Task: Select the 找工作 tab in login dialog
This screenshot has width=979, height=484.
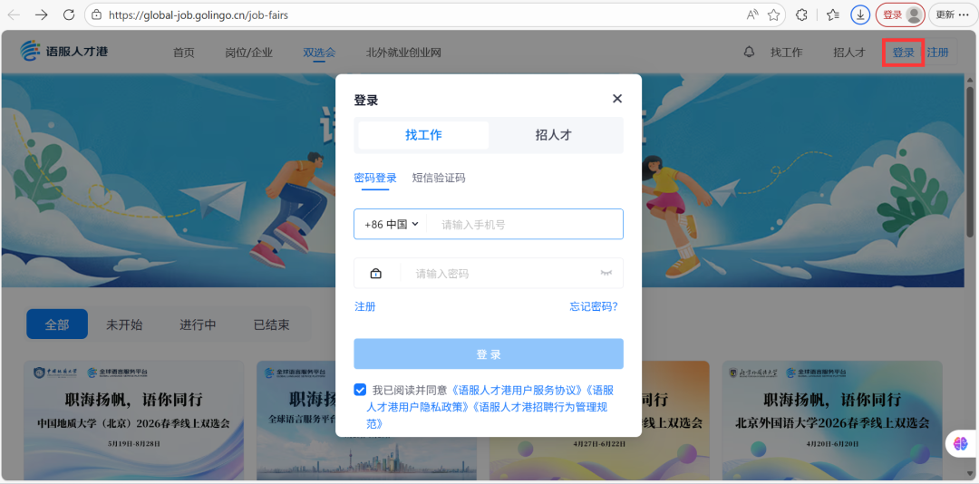Action: click(423, 135)
